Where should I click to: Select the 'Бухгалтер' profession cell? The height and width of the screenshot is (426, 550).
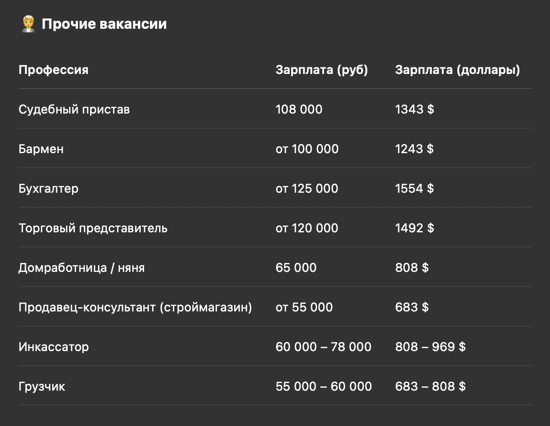click(49, 189)
